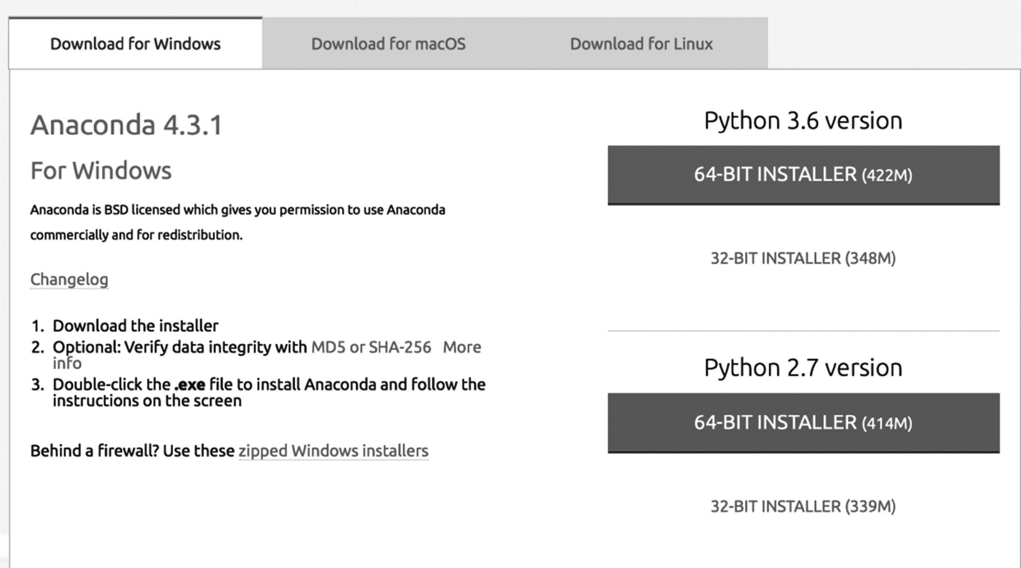This screenshot has height=568, width=1021.
Task: Open the MD5 or SHA-256 verification link
Action: point(371,347)
